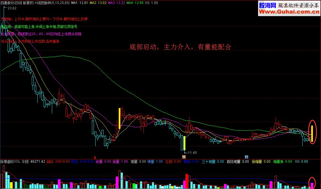Image resolution: width=321 pixels, height=189 pixels.
Task: Select the stock title 四通股份(日线,前复权)
Action: click(x=17, y=3)
